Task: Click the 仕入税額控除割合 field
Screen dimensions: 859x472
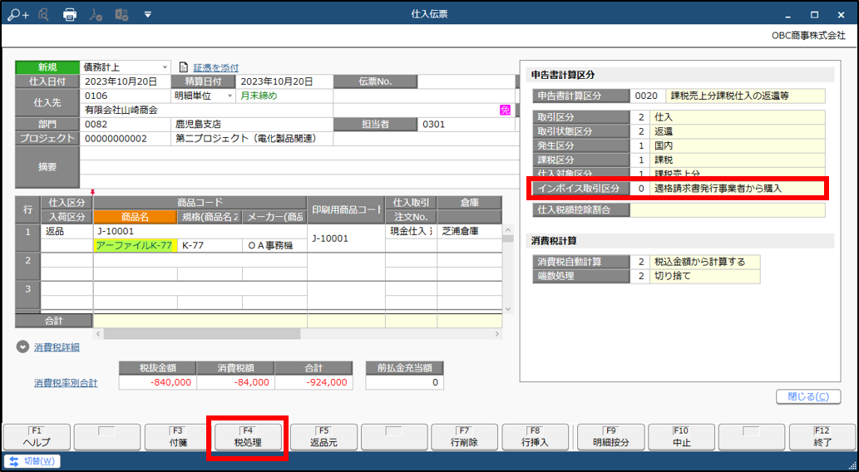Action: pos(728,209)
